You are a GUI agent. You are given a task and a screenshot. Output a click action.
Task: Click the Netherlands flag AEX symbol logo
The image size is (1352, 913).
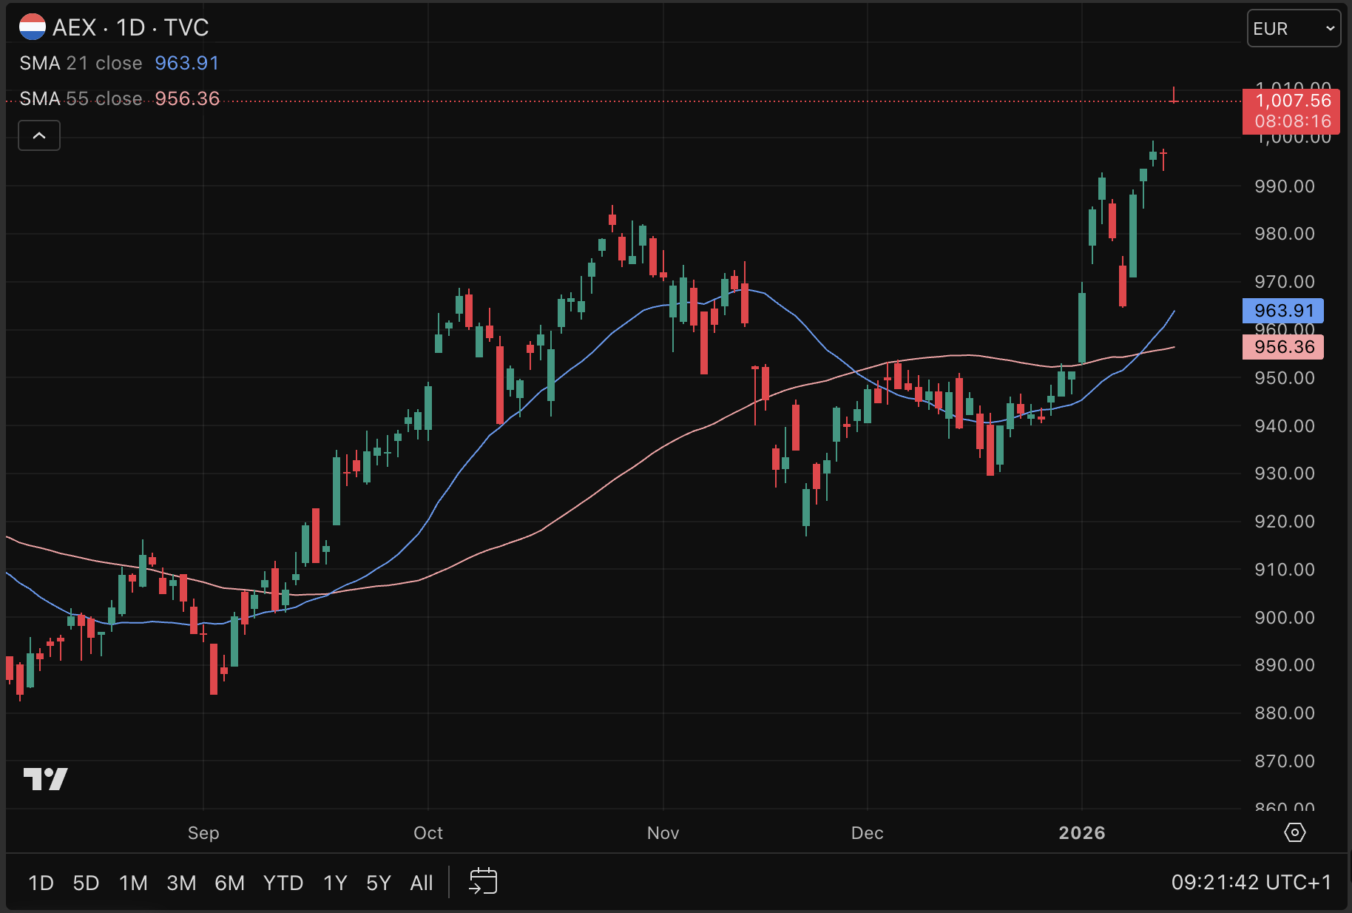(x=33, y=27)
